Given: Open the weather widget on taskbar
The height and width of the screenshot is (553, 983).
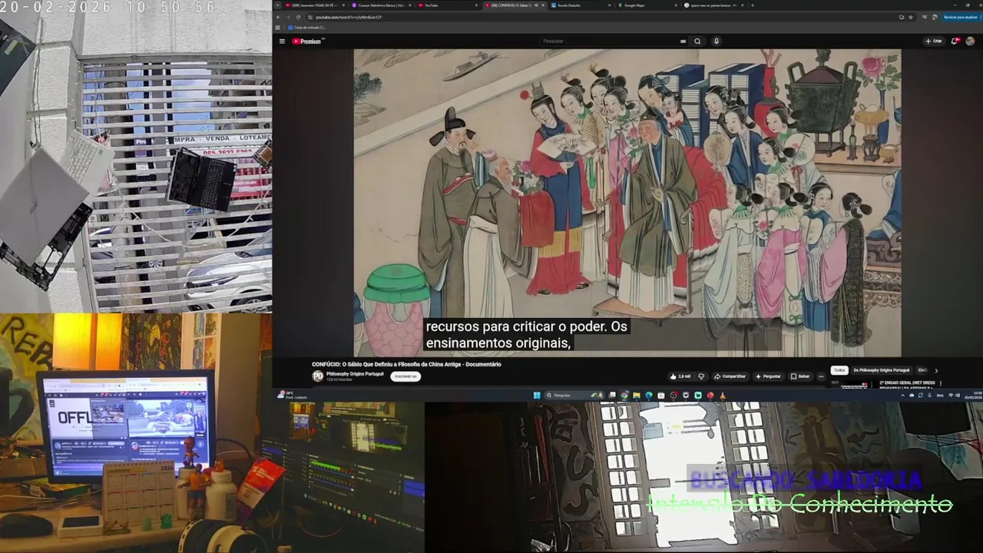Looking at the screenshot, I should tap(292, 395).
